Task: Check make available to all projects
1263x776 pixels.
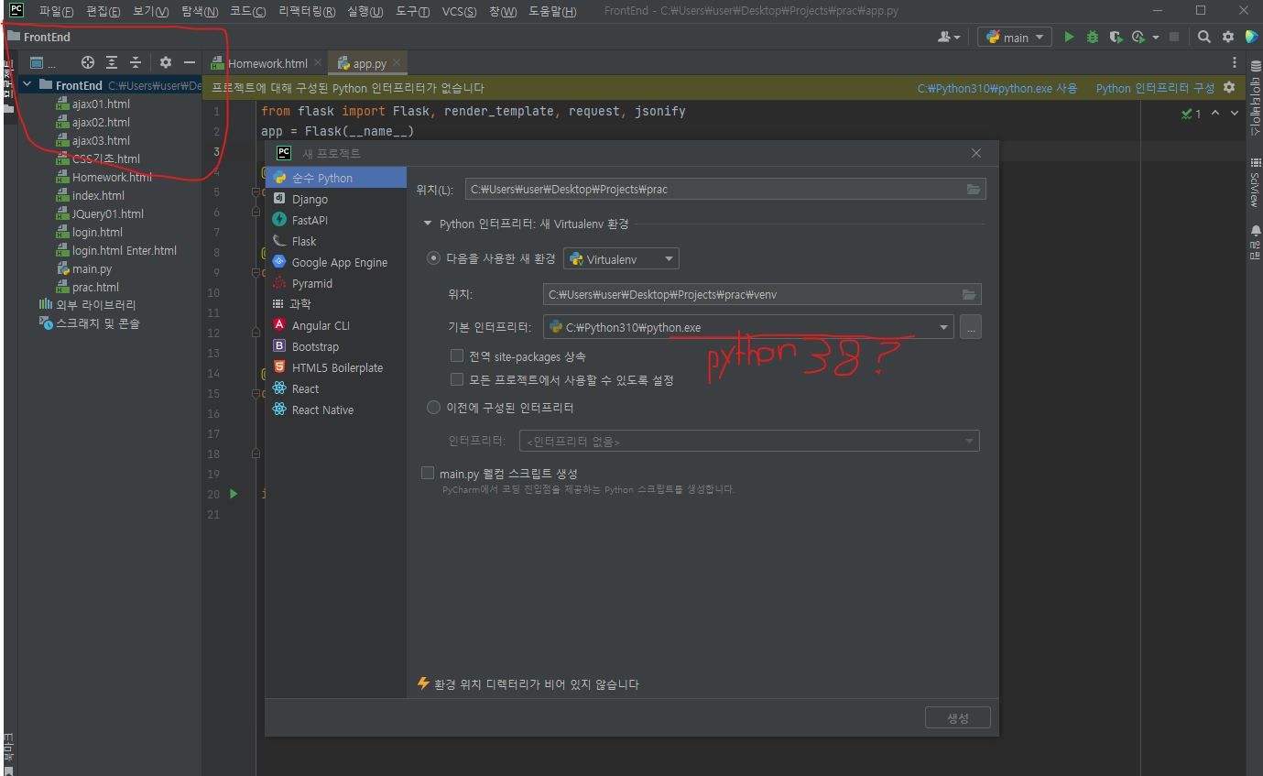Action: pyautogui.click(x=457, y=379)
